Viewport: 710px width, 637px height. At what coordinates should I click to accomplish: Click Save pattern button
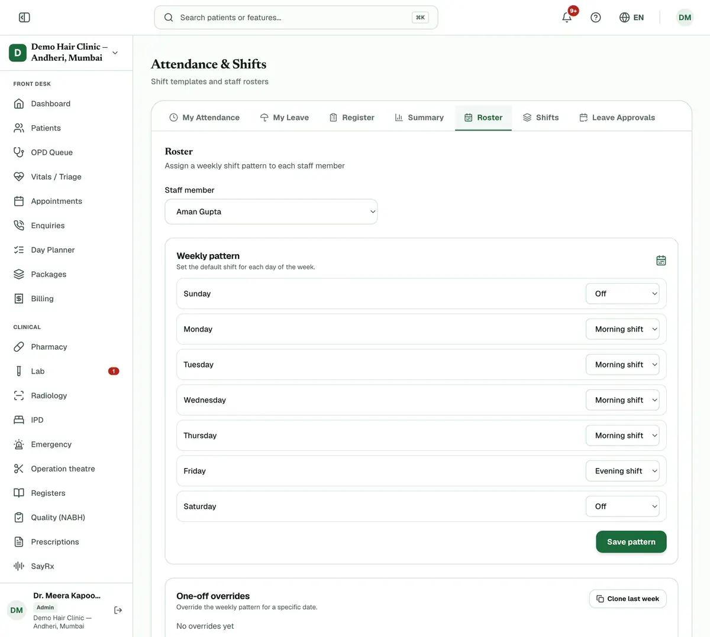631,542
